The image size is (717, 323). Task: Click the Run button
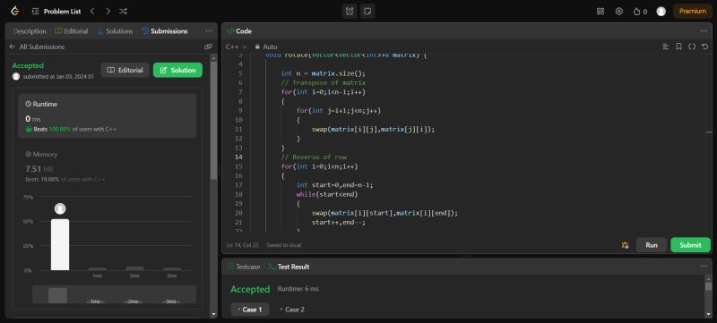point(652,245)
